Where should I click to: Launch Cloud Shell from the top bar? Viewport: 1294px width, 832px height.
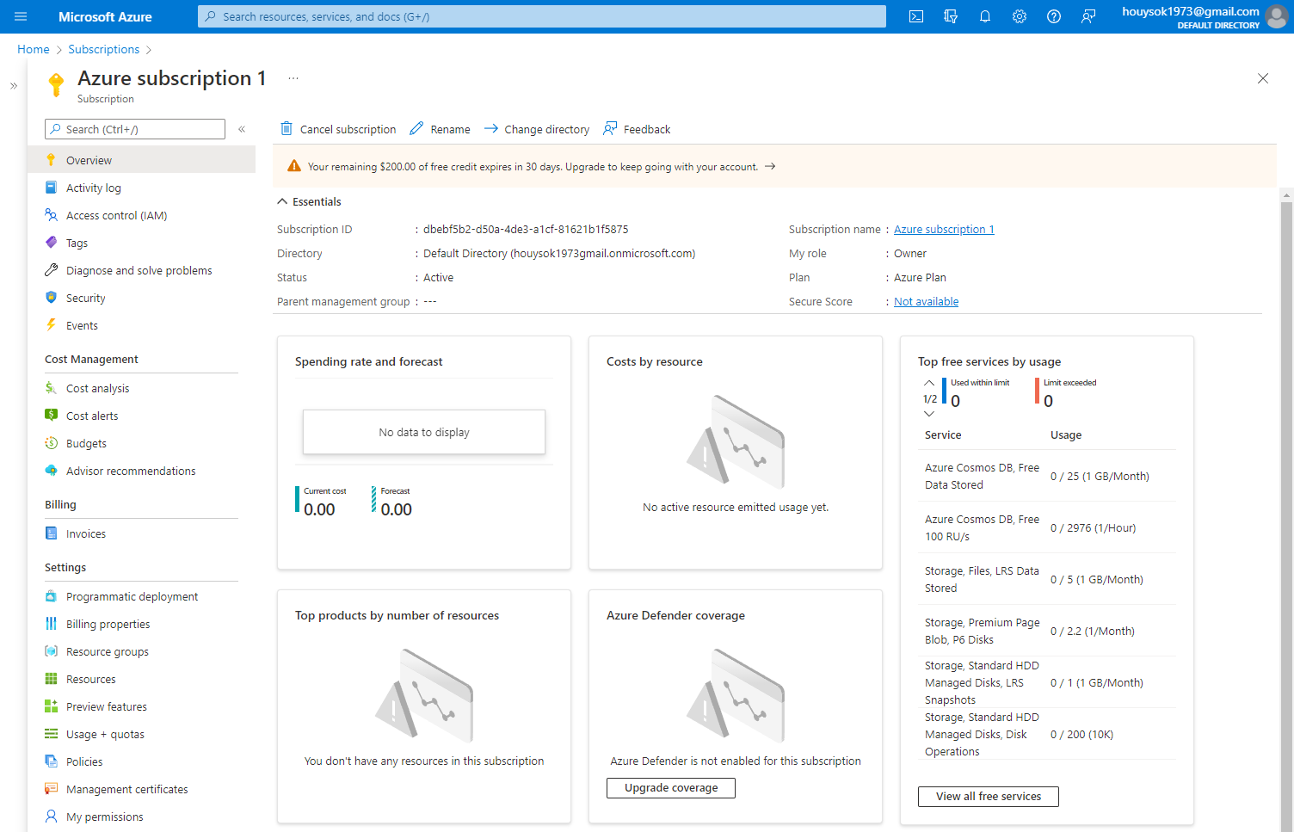point(915,15)
